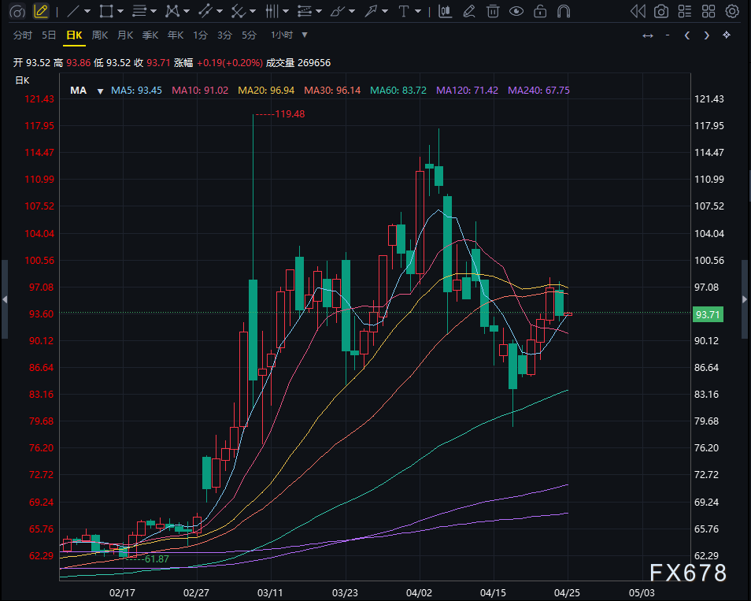This screenshot has width=751, height=601.
Task: Click the rewind replay icon
Action: pos(638,11)
